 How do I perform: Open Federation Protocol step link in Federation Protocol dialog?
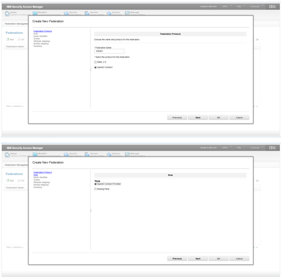(x=43, y=31)
